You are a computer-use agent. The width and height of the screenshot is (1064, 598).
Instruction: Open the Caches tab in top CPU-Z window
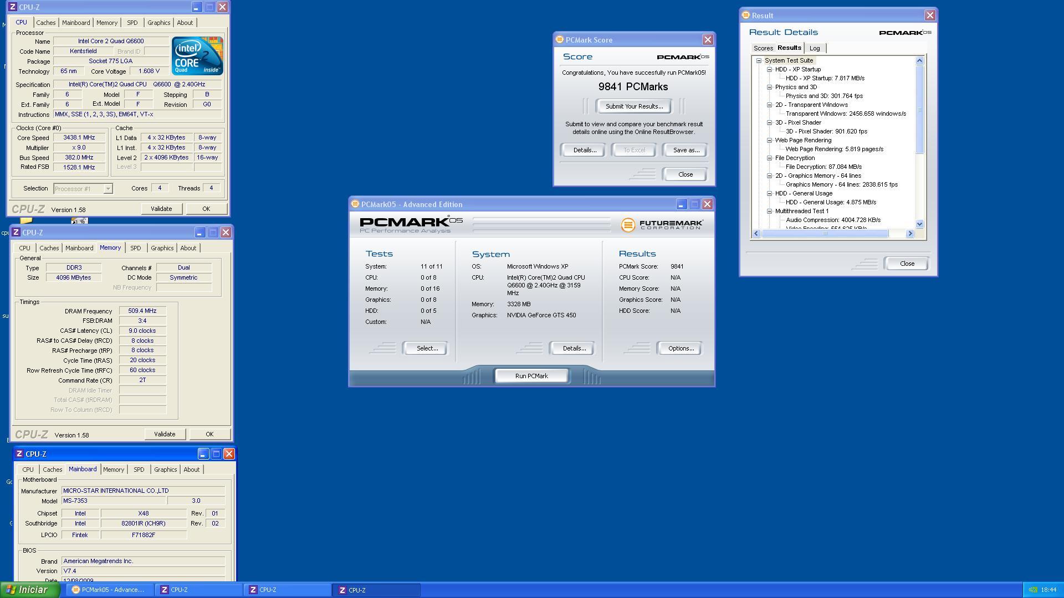tap(45, 23)
